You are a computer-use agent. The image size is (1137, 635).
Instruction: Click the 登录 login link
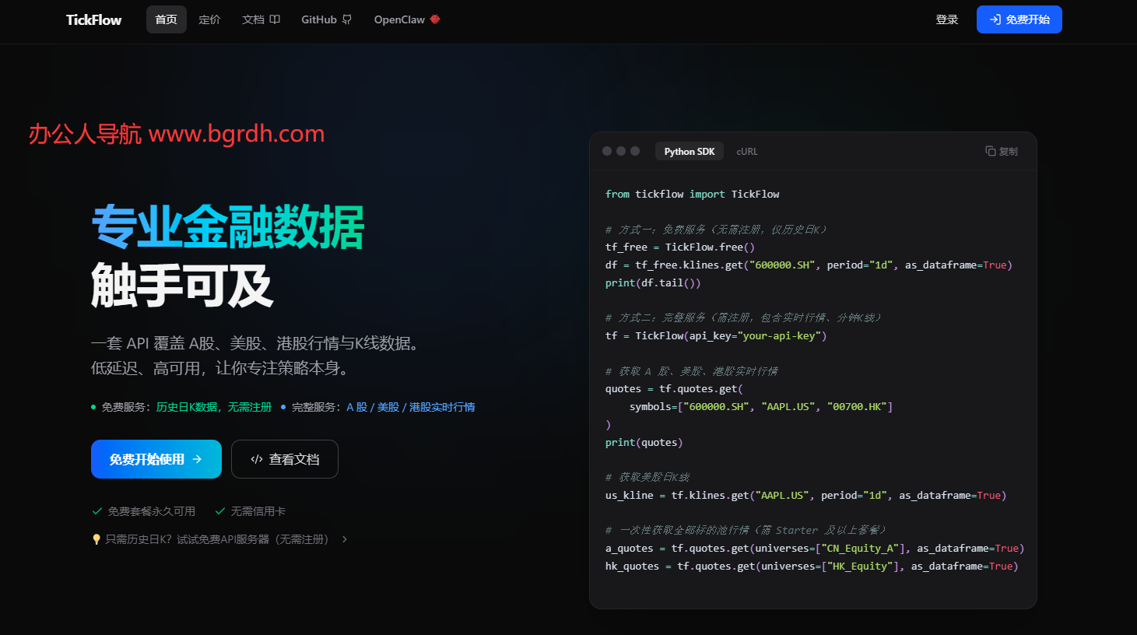[947, 19]
